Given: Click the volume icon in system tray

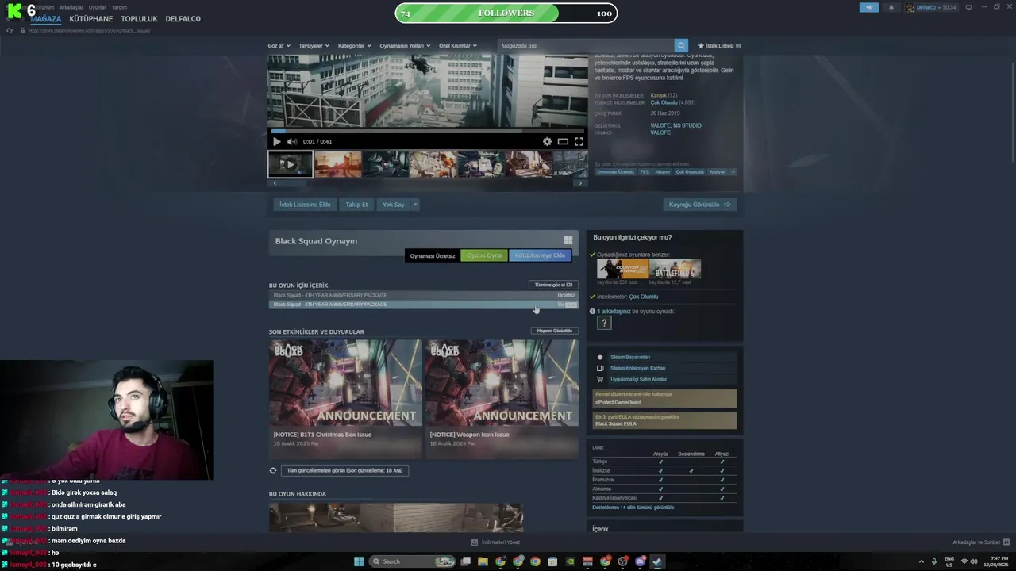Looking at the screenshot, I should click(x=974, y=561).
